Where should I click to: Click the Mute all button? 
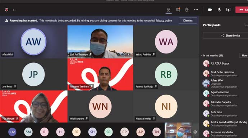point(244,56)
